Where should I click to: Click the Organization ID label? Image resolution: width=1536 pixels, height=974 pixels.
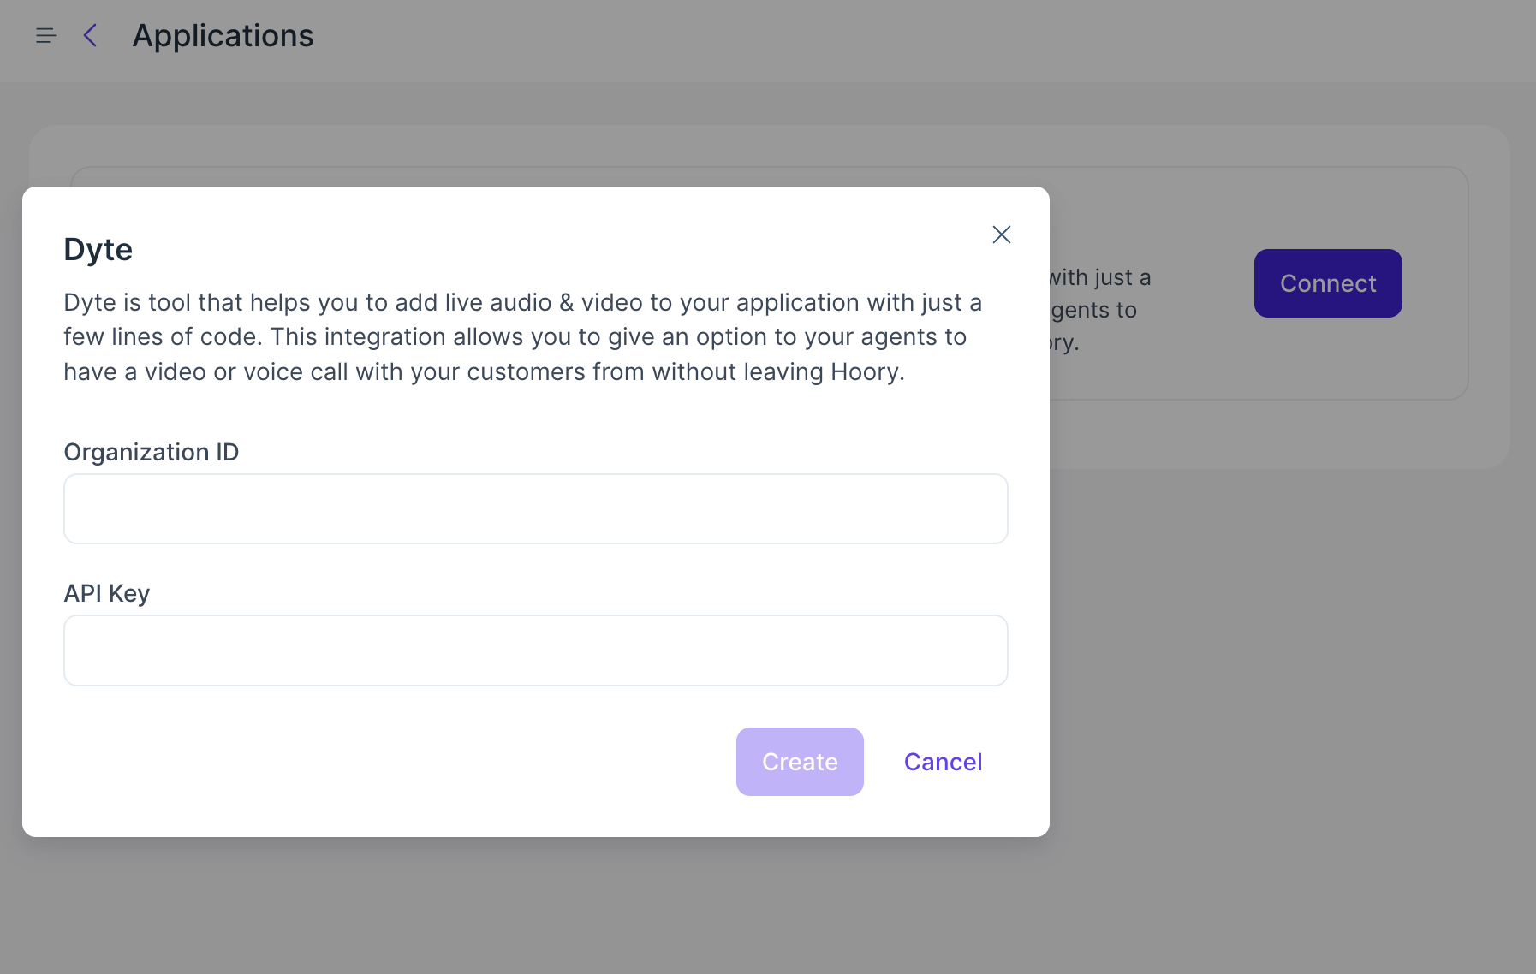pyautogui.click(x=152, y=452)
